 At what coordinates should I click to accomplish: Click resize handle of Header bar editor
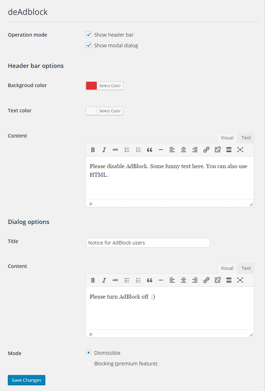251,204
